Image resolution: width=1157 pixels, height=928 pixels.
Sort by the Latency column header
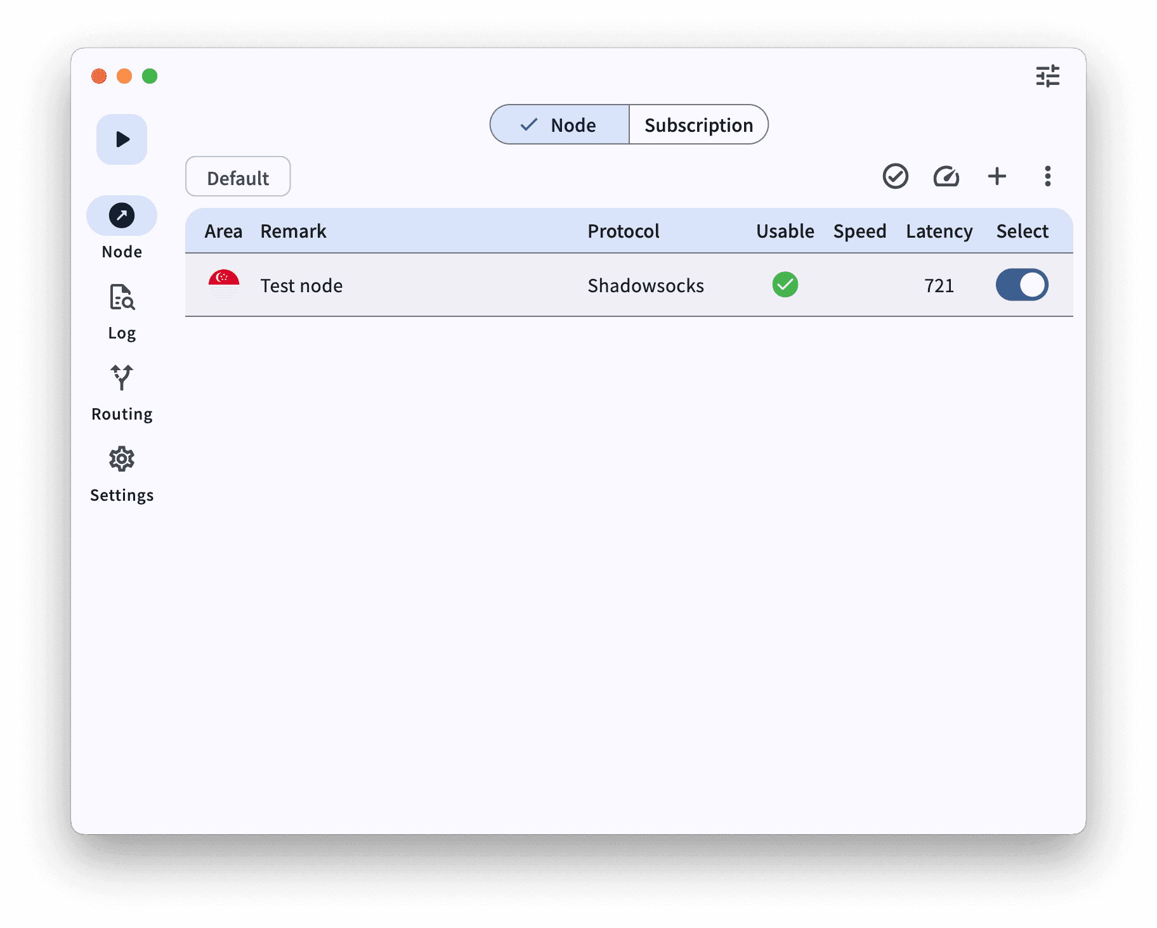click(939, 232)
